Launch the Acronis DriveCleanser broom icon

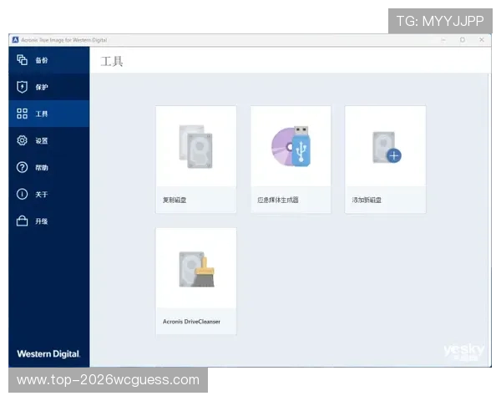click(197, 269)
